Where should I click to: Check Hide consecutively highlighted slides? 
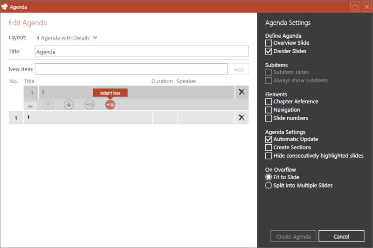pyautogui.click(x=269, y=156)
